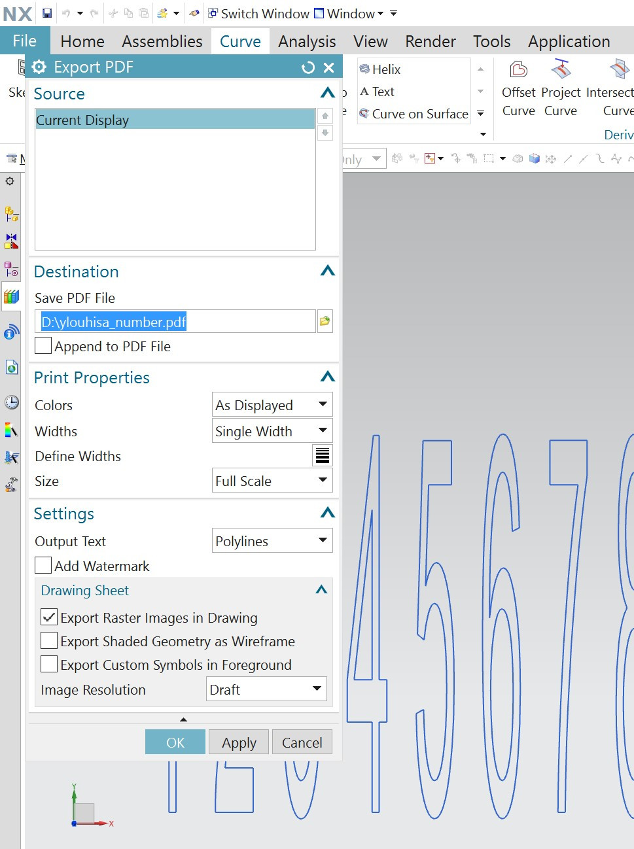Open Part Navigator sidebar tab
This screenshot has height=849, width=634.
pos(11,269)
